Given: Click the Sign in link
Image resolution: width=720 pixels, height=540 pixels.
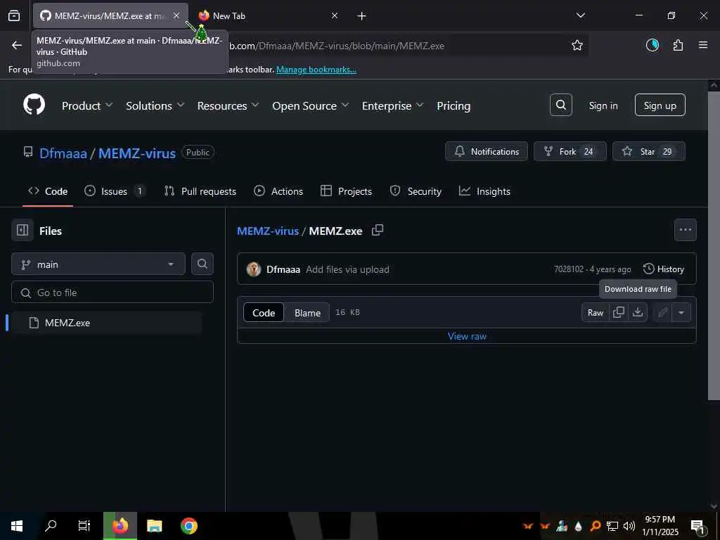Looking at the screenshot, I should (603, 105).
